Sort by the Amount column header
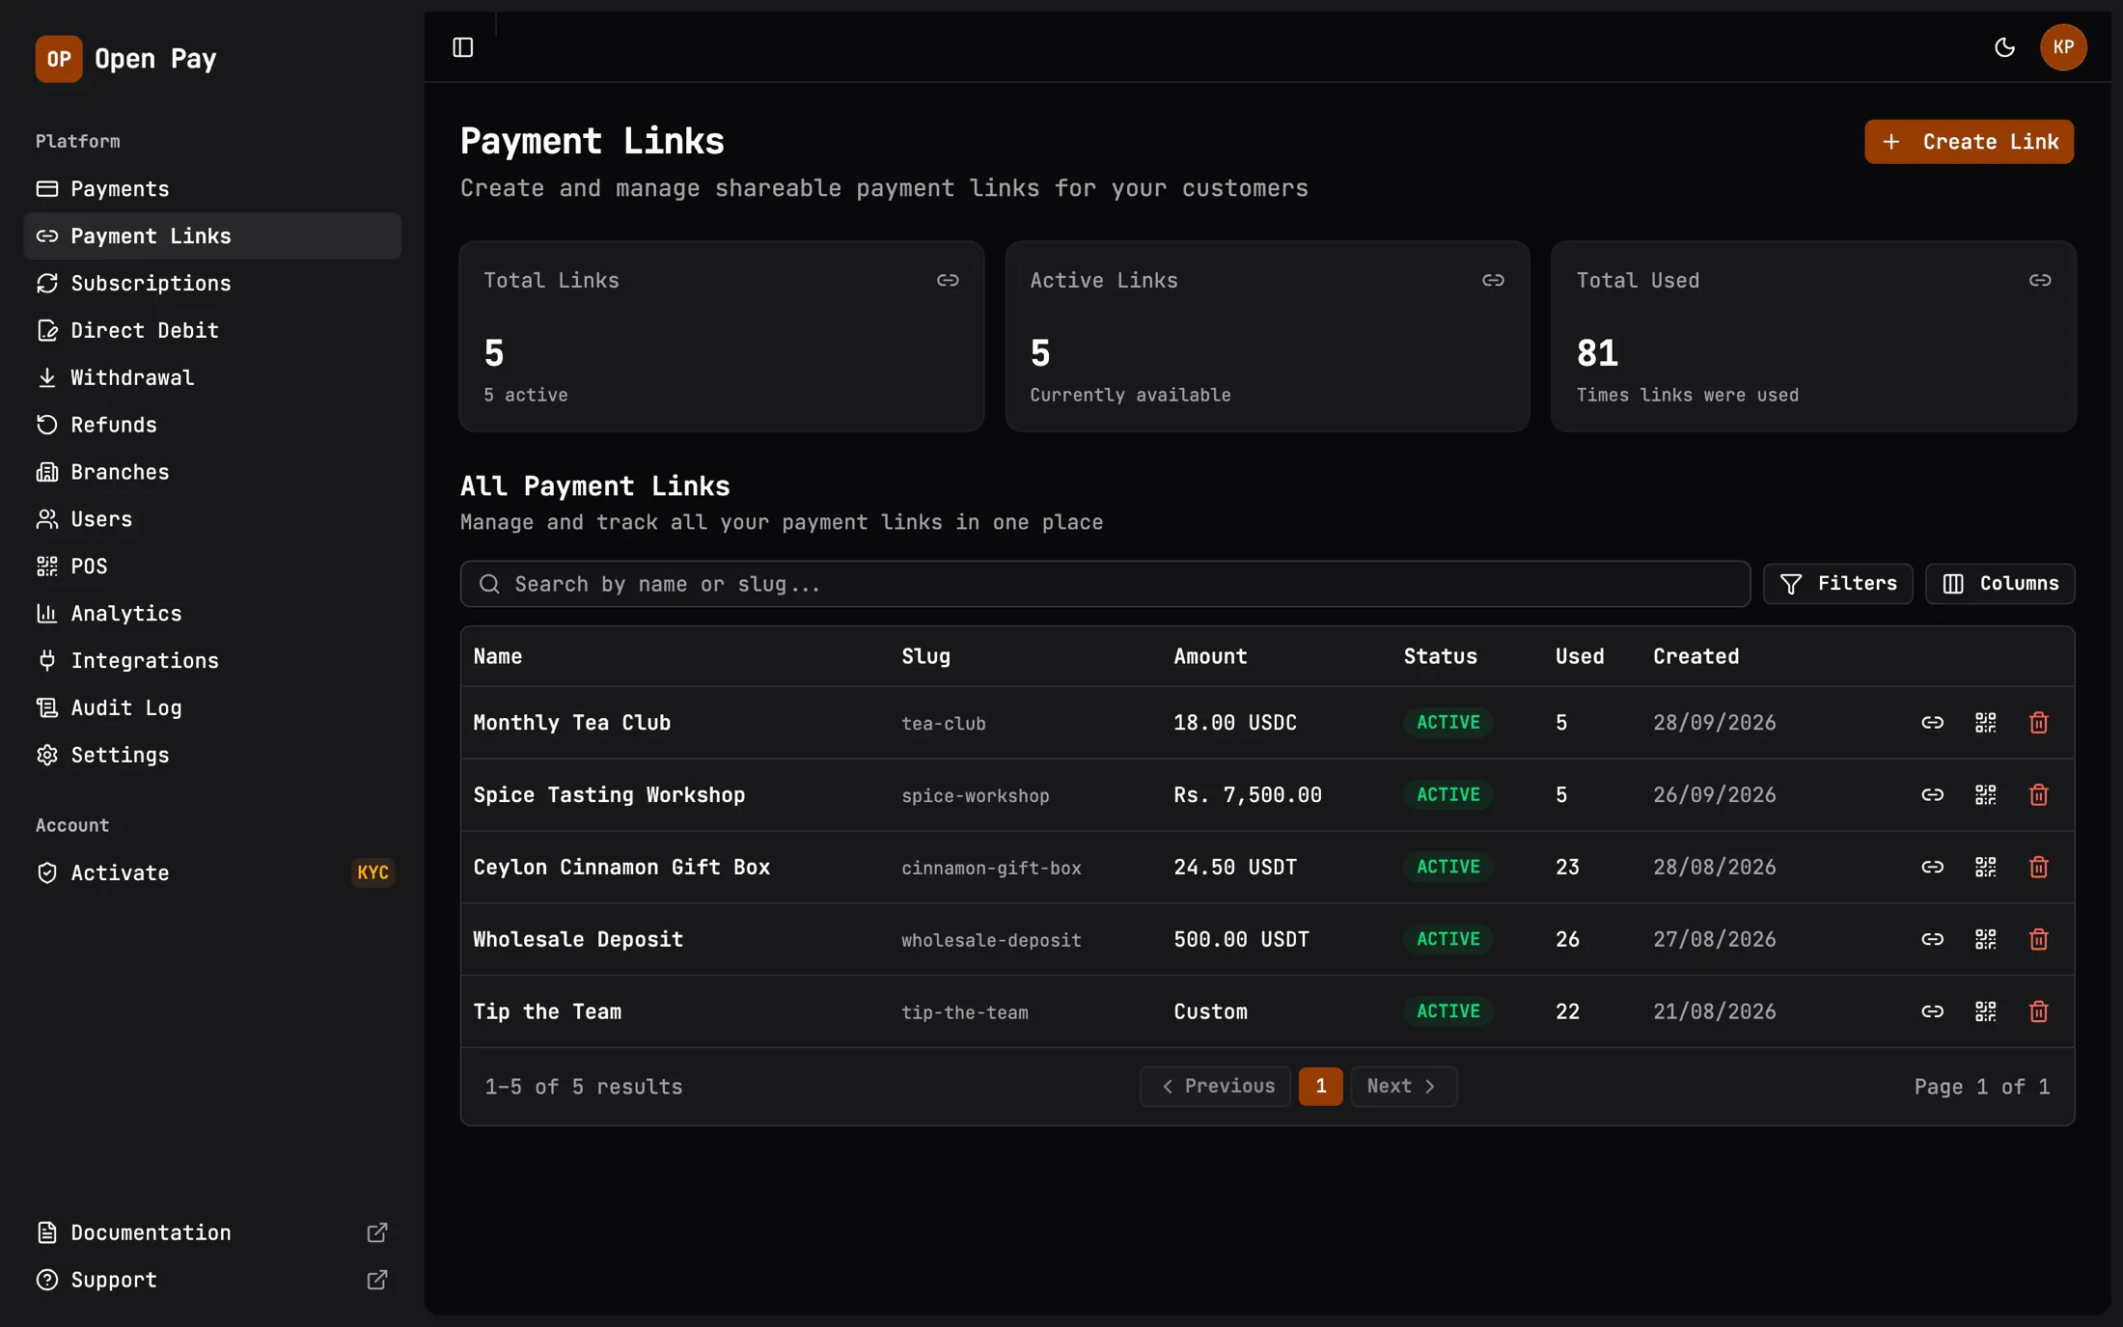The width and height of the screenshot is (2123, 1327). [x=1210, y=656]
